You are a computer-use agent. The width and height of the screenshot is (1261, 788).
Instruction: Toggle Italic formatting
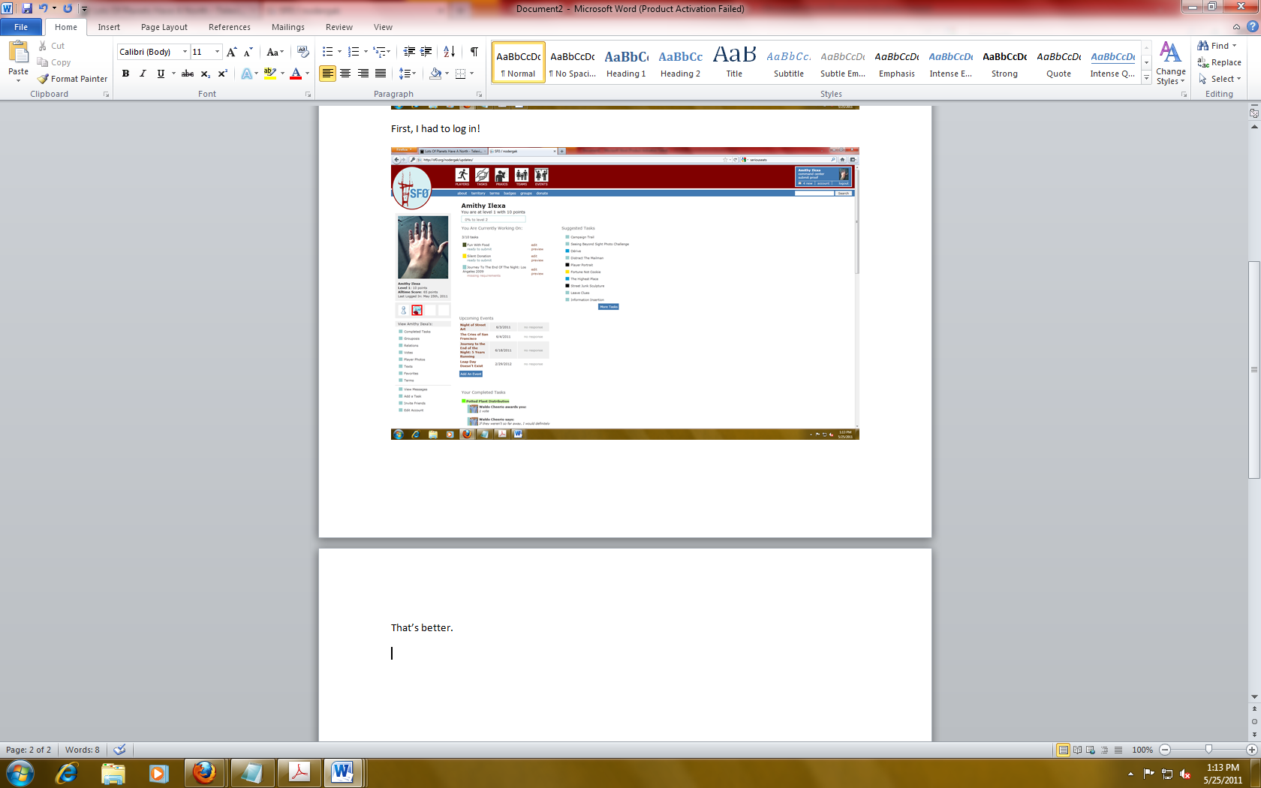pyautogui.click(x=143, y=74)
